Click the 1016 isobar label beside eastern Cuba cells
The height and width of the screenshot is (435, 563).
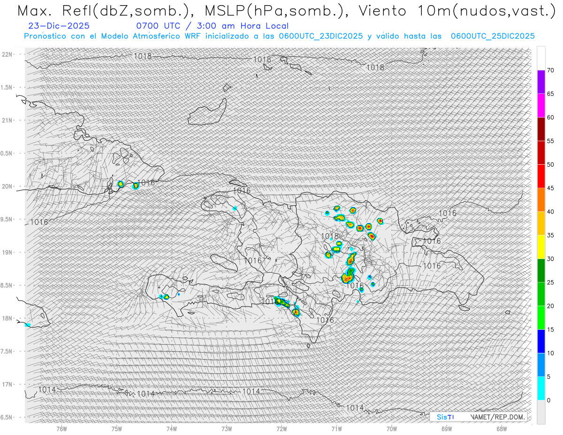[x=146, y=183]
